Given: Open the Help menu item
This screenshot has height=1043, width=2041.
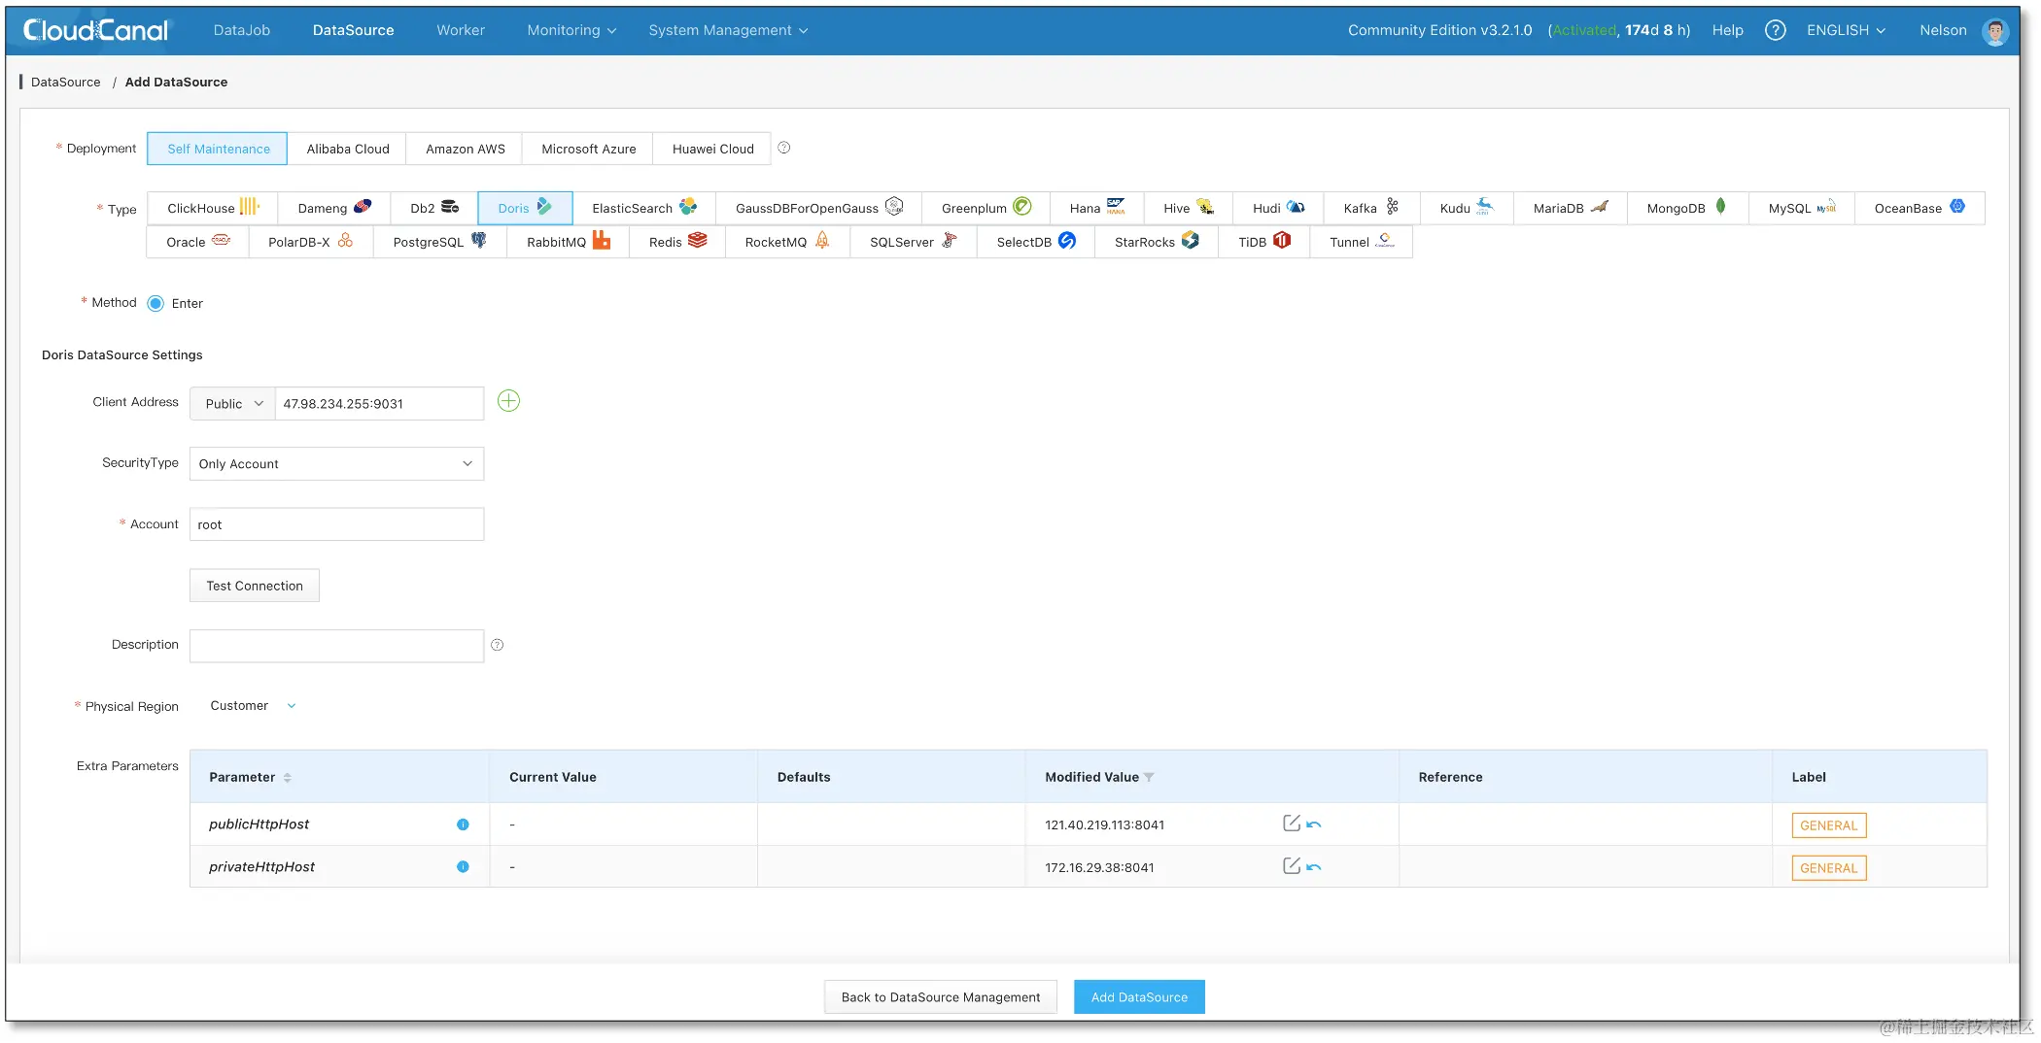Looking at the screenshot, I should point(1727,30).
